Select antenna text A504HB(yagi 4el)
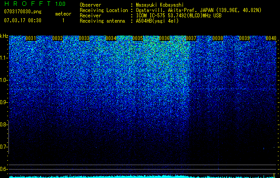Viewport: 280px width, 178px height. (x=157, y=21)
